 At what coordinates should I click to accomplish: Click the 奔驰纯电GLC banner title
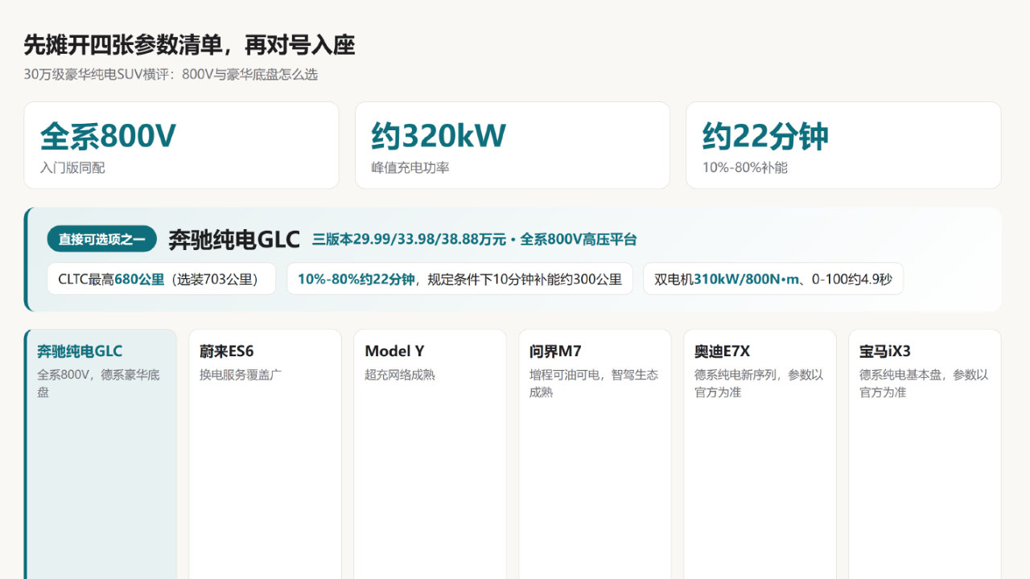coord(234,239)
